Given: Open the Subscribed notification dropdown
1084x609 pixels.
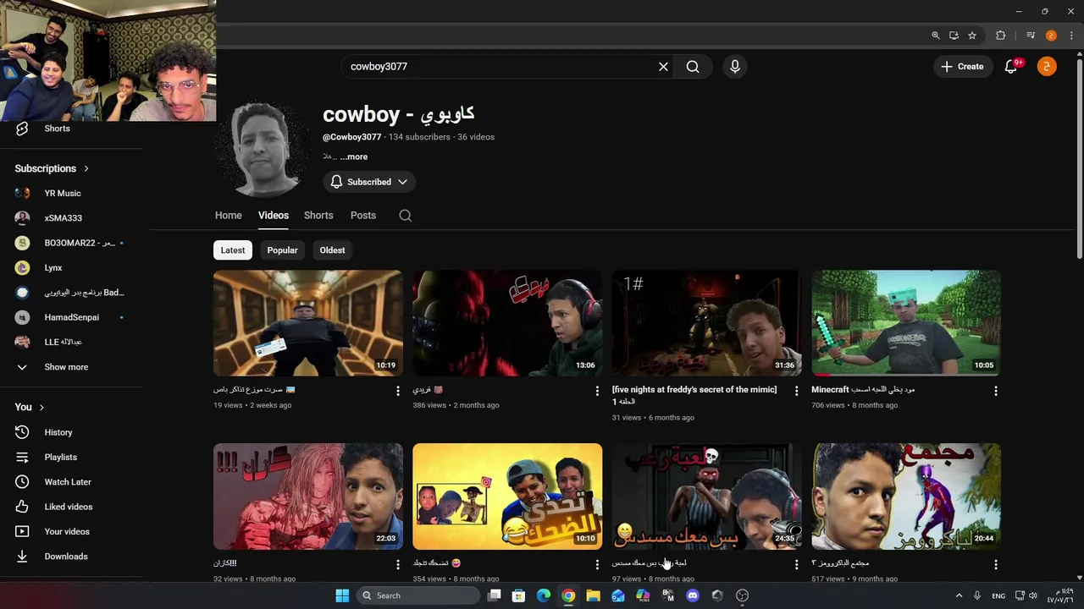Looking at the screenshot, I should 368,182.
